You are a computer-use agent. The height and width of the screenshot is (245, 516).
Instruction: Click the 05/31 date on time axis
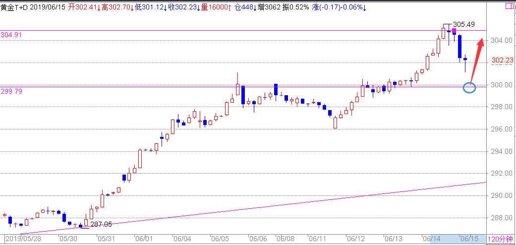point(106,239)
